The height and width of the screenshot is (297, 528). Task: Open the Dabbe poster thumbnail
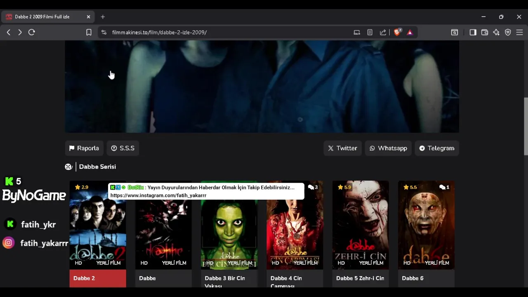[x=163, y=225]
